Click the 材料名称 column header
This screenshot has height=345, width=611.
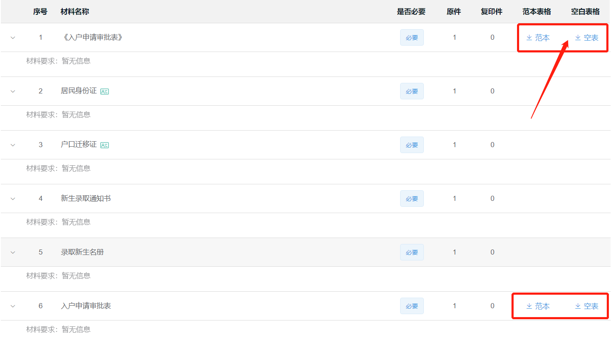(75, 12)
